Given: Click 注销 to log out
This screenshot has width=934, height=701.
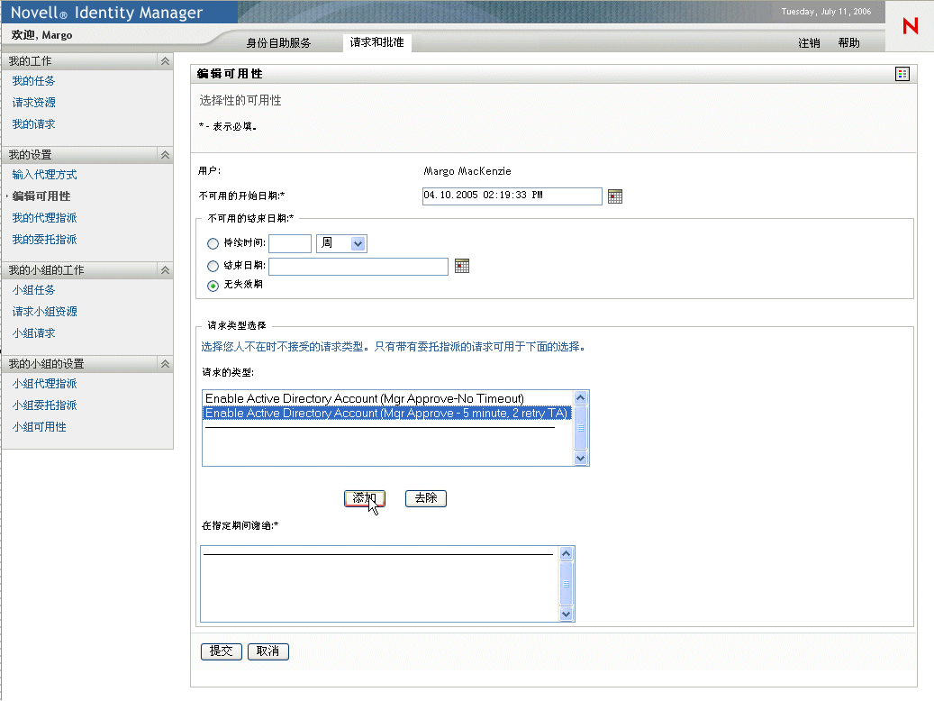Looking at the screenshot, I should 809,43.
